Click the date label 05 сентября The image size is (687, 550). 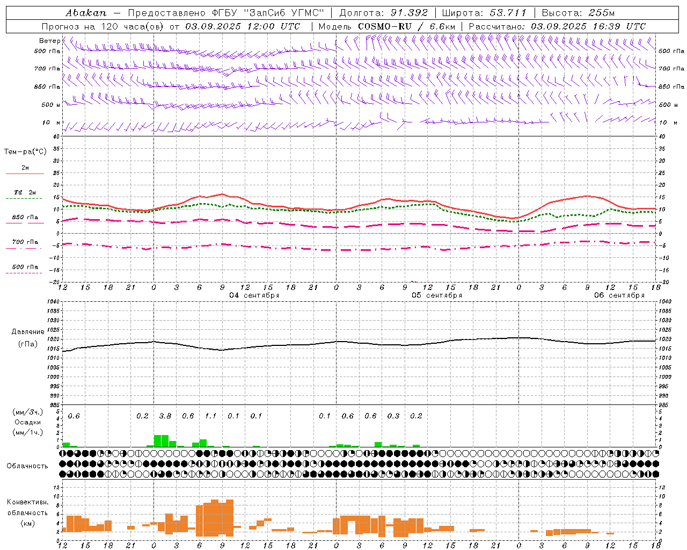click(437, 295)
